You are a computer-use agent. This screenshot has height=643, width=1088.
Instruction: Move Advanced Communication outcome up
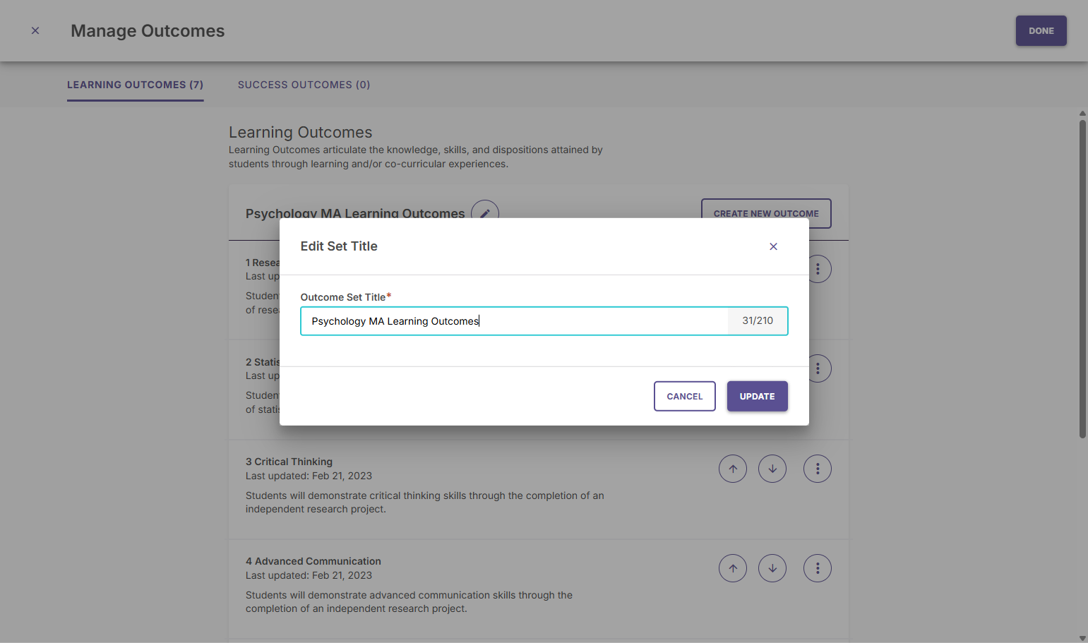click(733, 568)
